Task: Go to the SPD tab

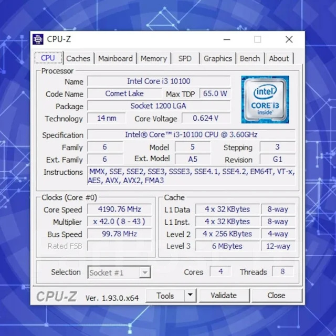Action: [185, 58]
